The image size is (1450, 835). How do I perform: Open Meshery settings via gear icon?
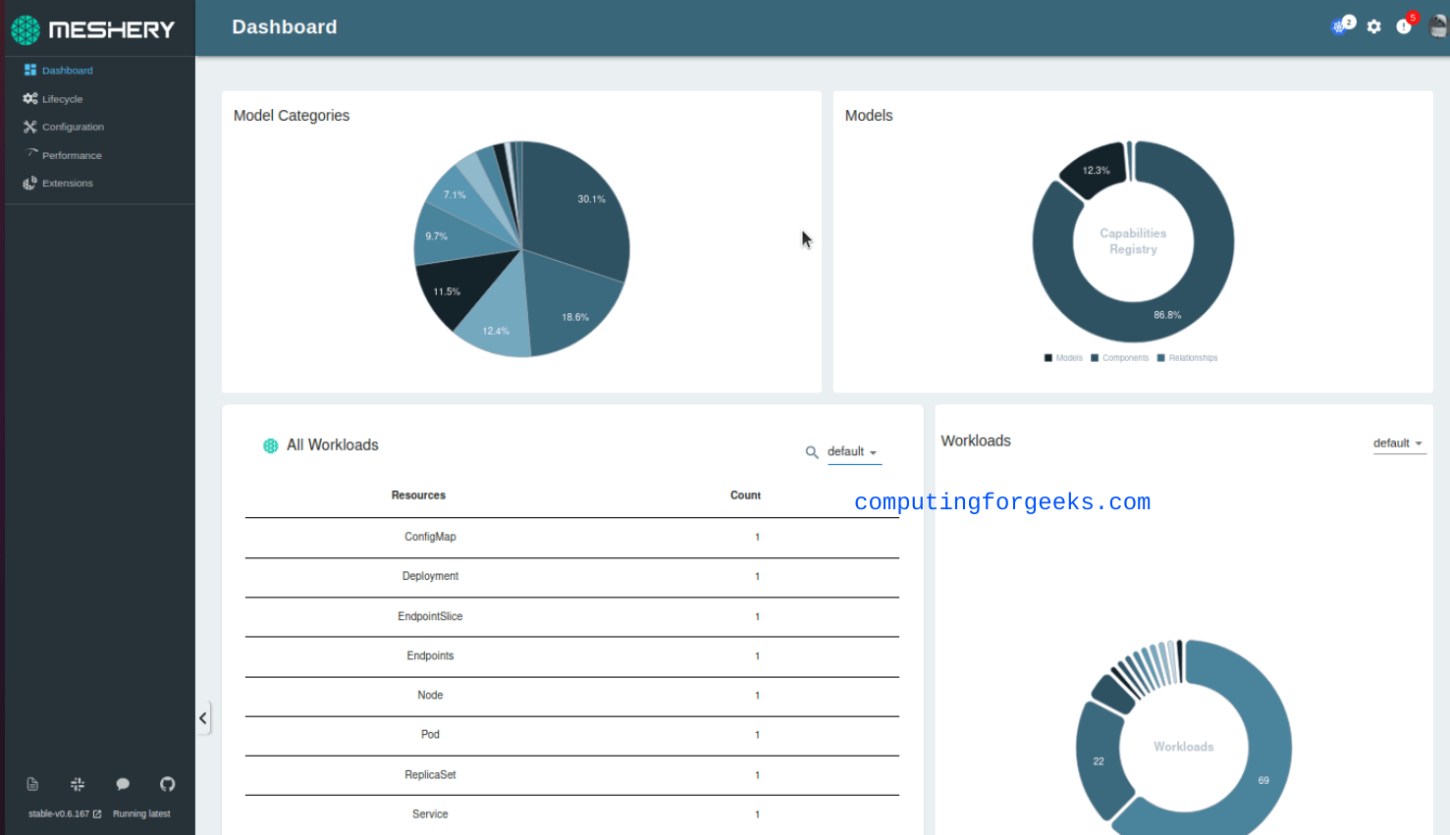pyautogui.click(x=1373, y=26)
